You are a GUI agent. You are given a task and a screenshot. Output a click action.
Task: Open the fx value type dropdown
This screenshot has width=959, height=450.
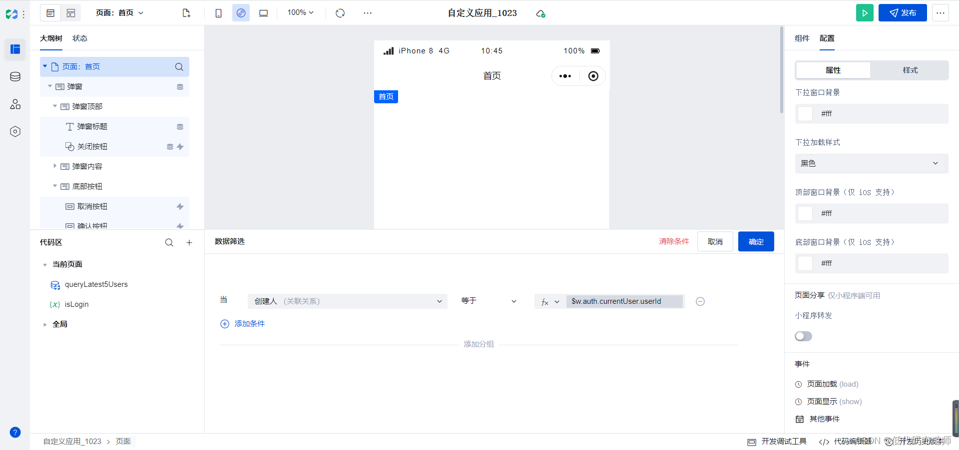click(x=550, y=302)
